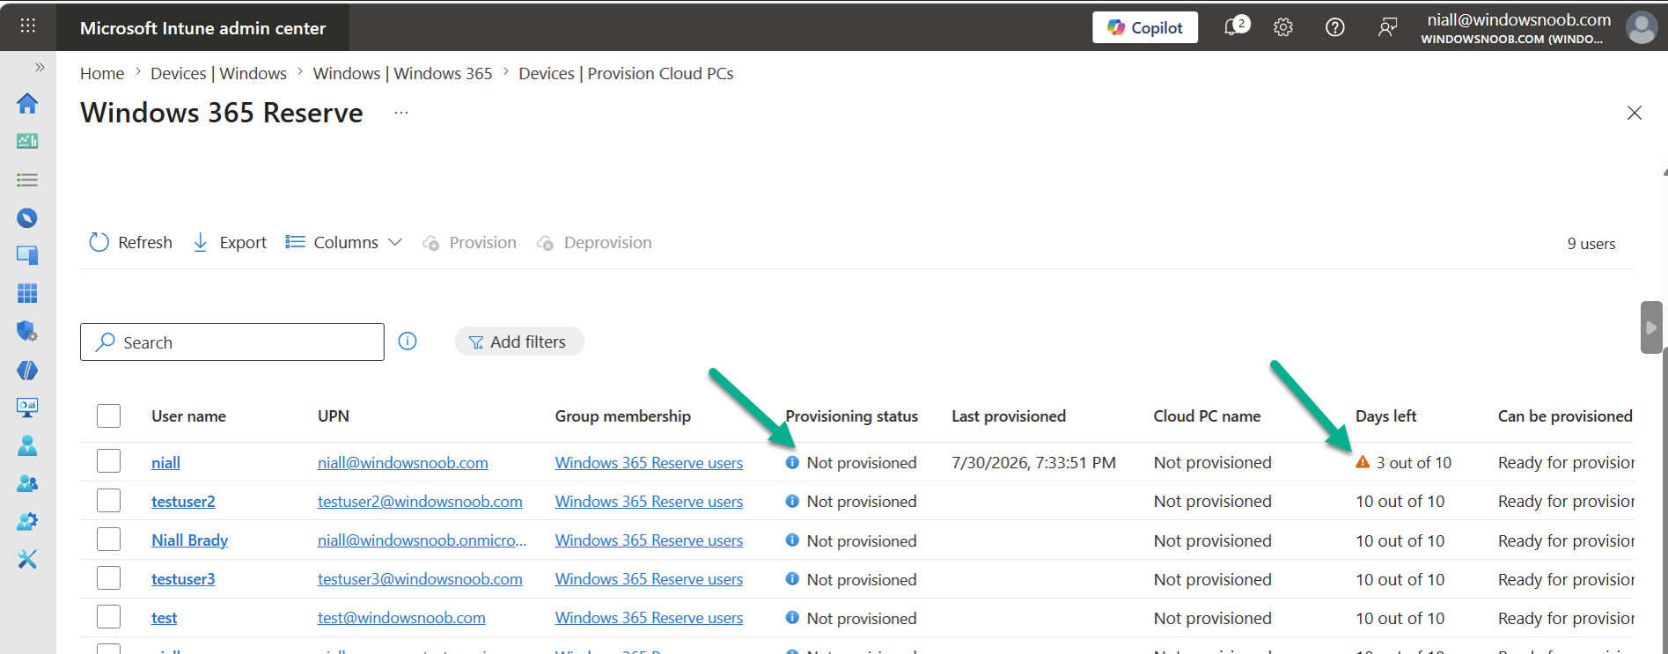Open the portal settings gear
The image size is (1668, 654).
point(1283,27)
